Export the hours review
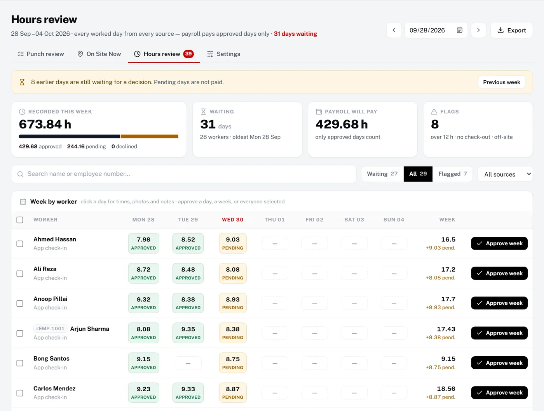Screen dimensions: 544x411 pyautogui.click(x=512, y=30)
